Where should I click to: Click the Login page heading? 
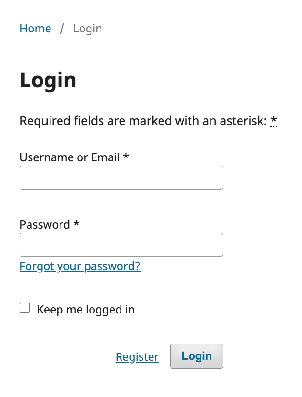point(48,80)
